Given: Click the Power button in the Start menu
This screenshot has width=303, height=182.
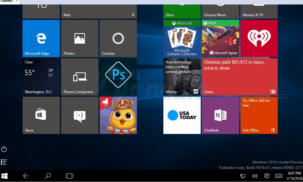Looking at the screenshot, I should pyautogui.click(x=4, y=149).
